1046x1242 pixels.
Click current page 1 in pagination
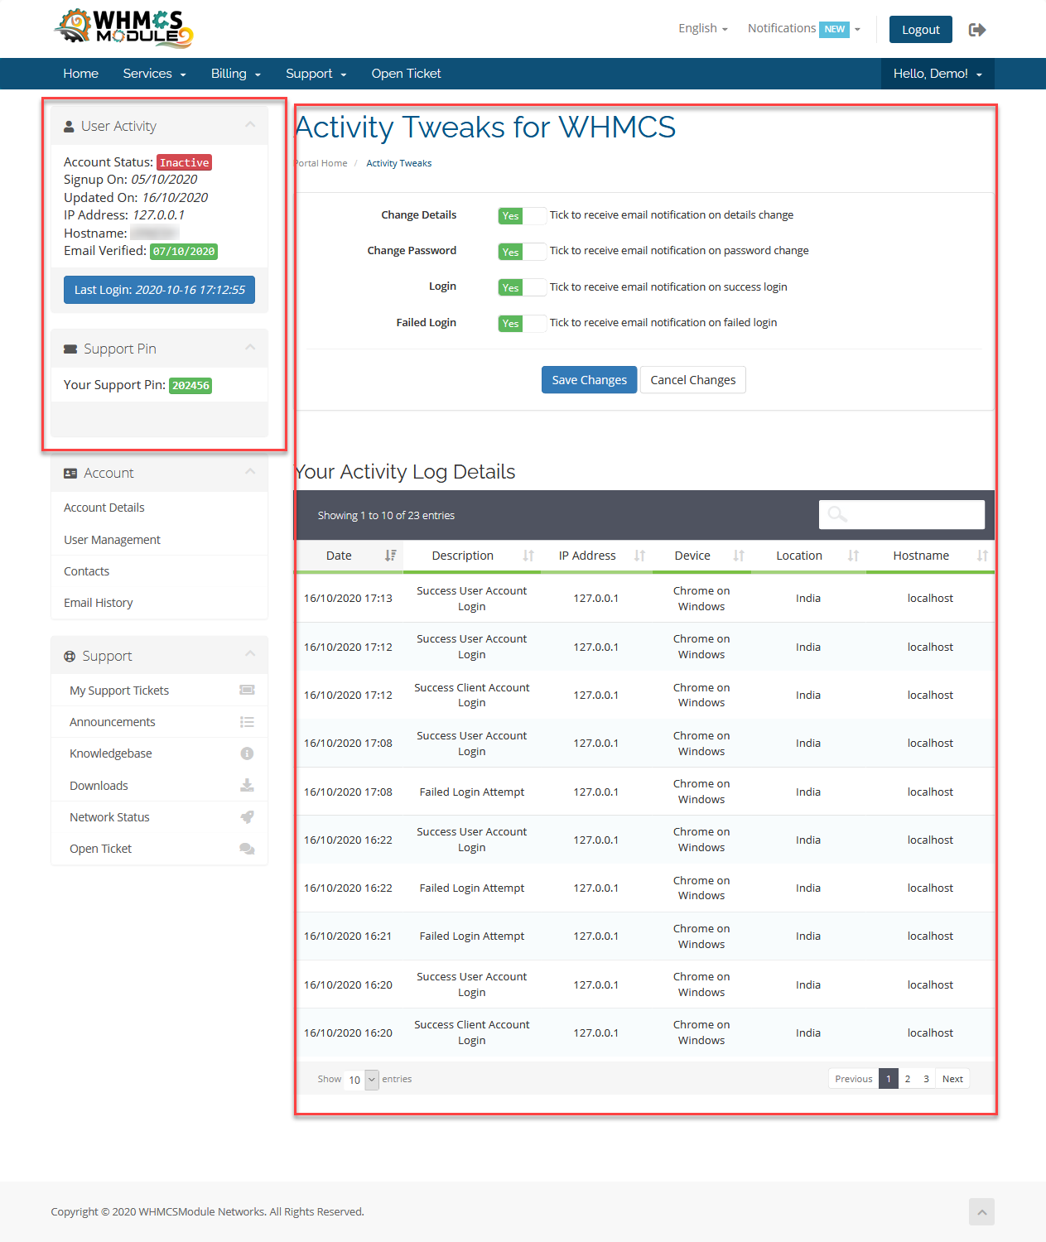point(889,1079)
